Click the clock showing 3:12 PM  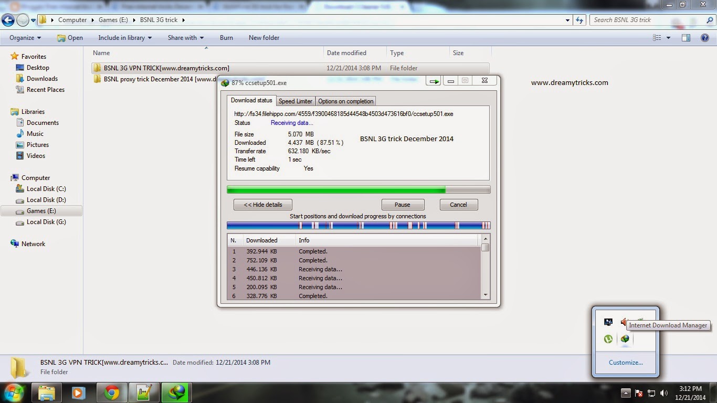pos(690,389)
